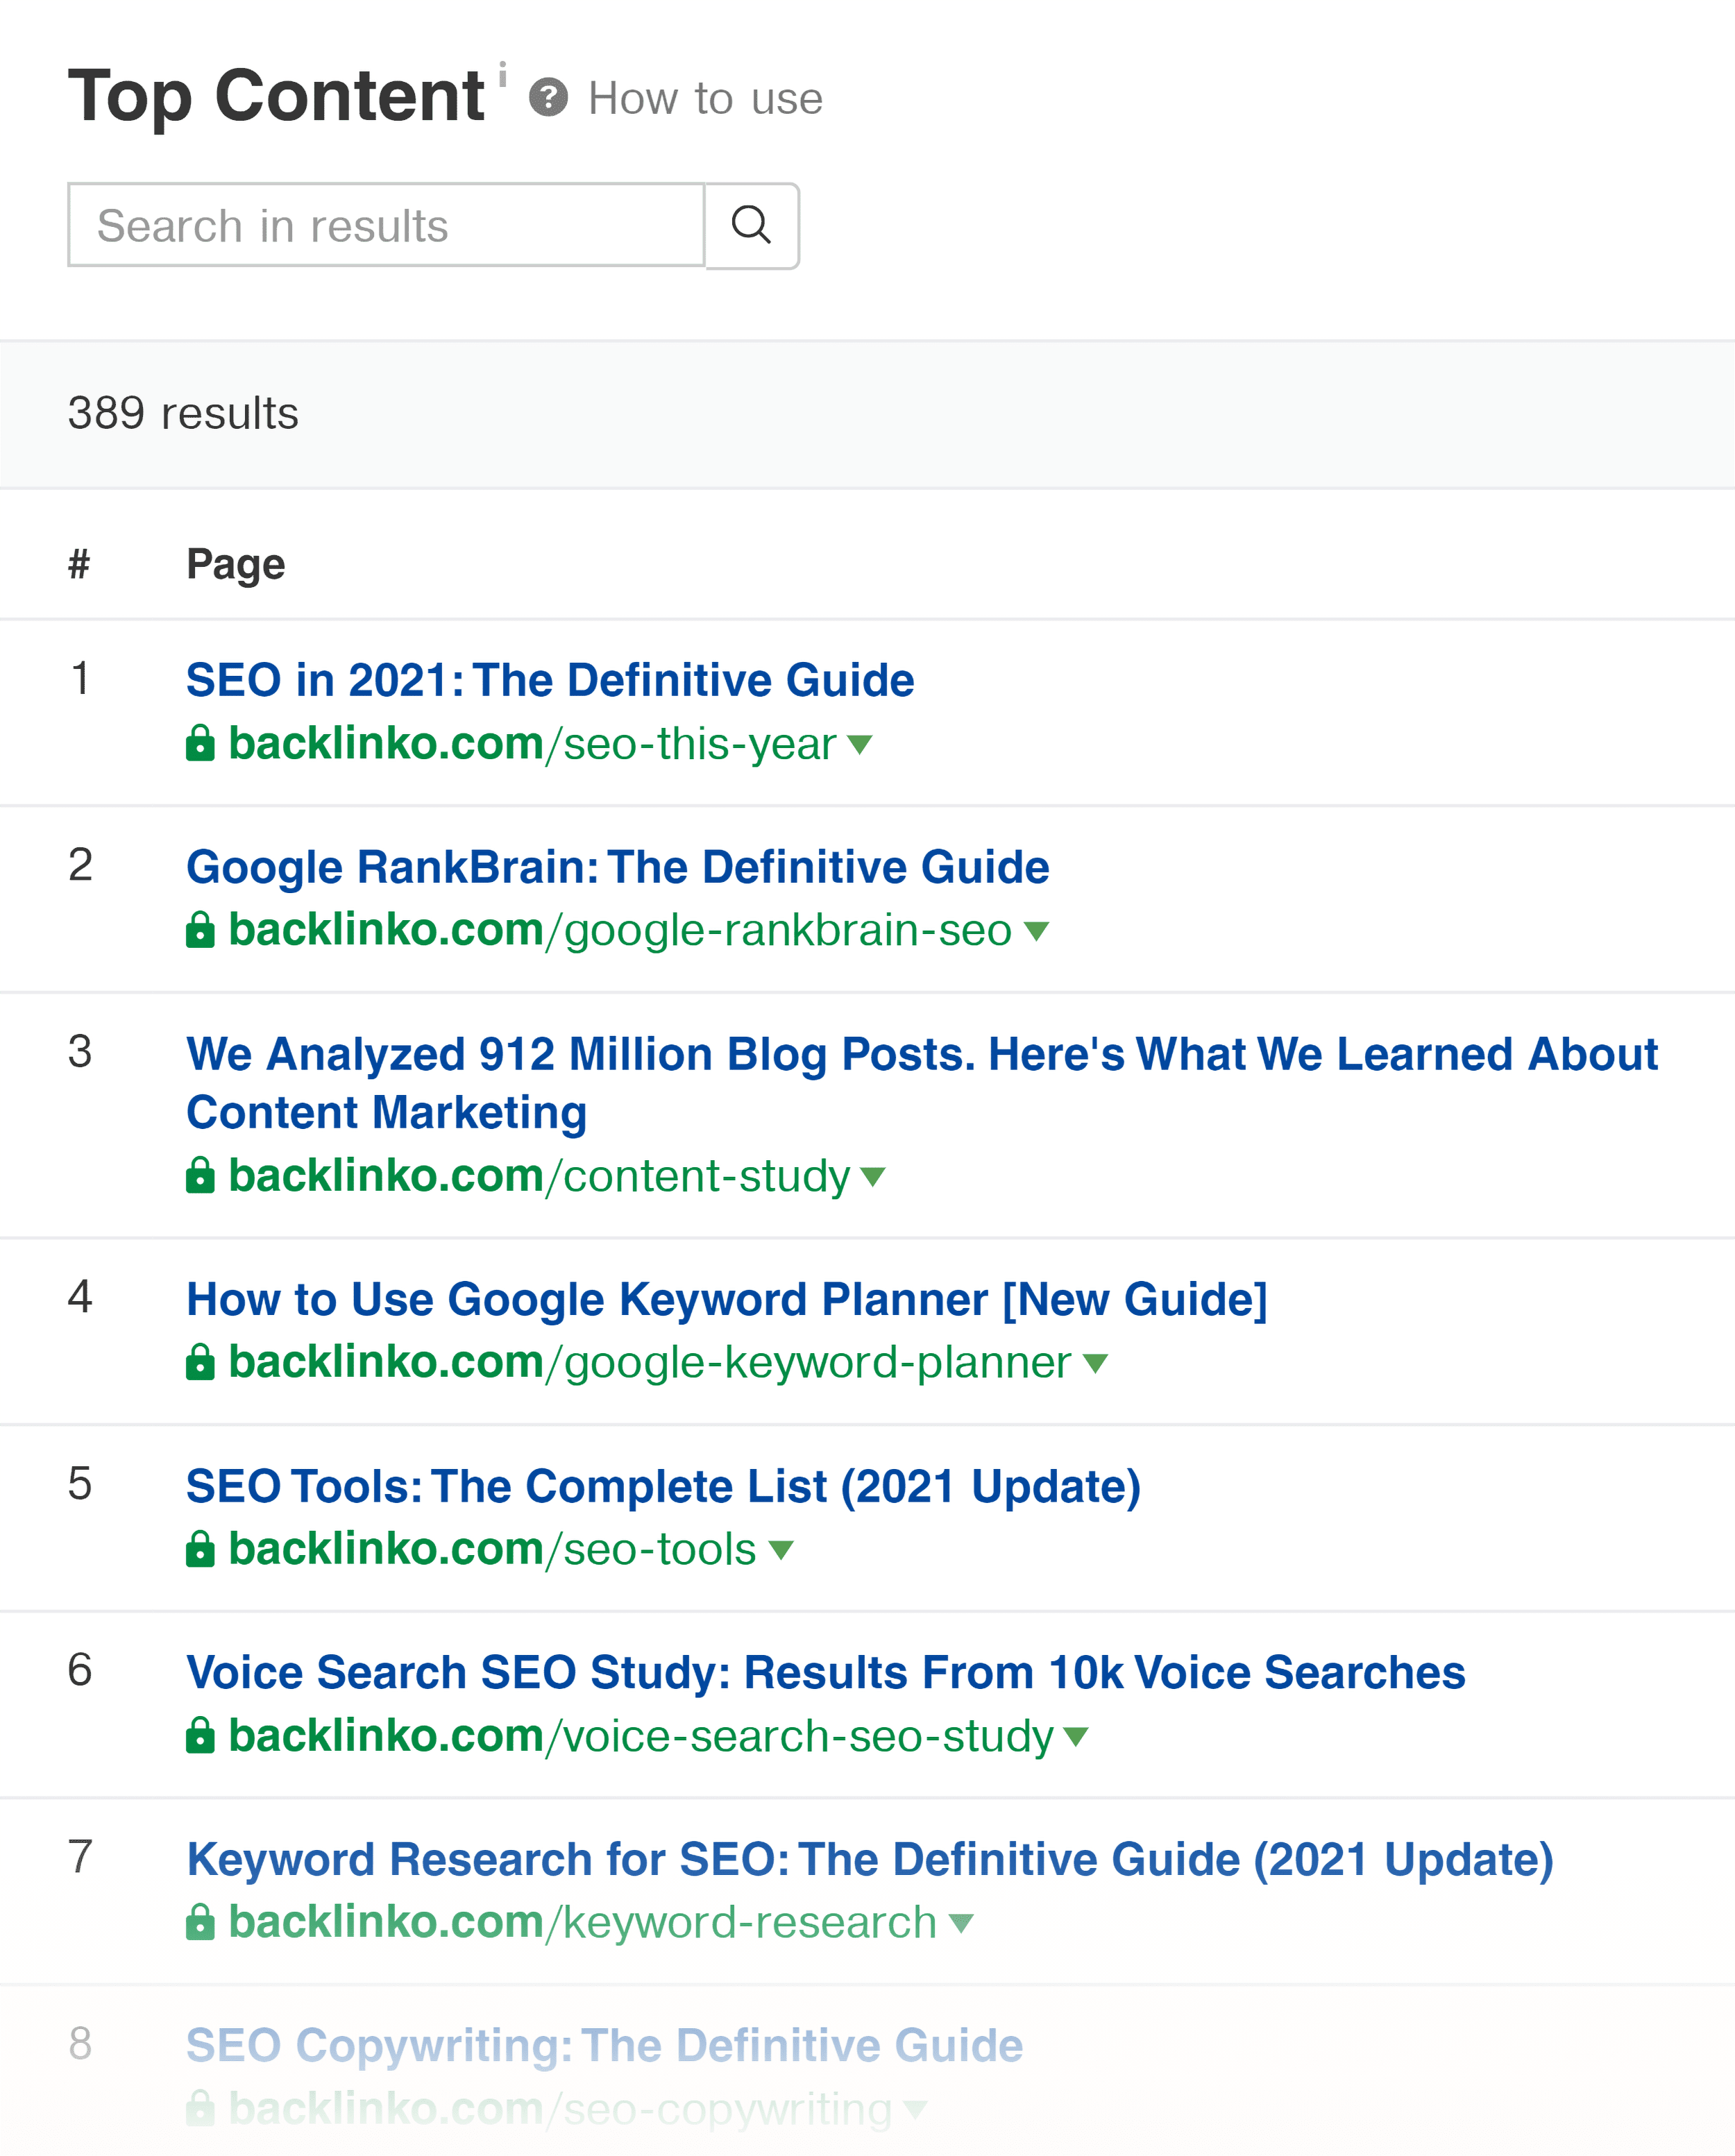
Task: Open the How to use link
Action: click(705, 98)
